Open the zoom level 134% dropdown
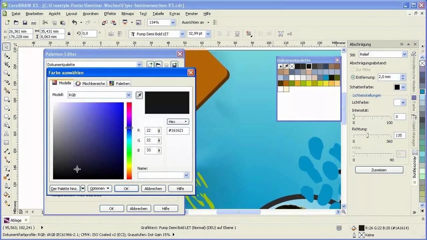427x240 pixels. tap(173, 22)
